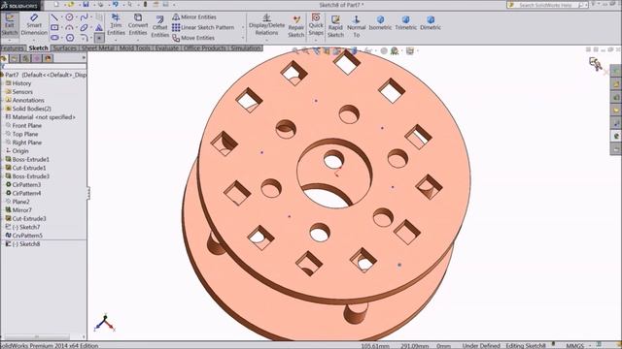622x349 pixels.
Task: Select the Circle sketch tool
Action: coord(69,17)
